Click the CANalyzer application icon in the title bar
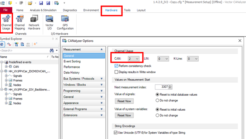 coord(2,3)
